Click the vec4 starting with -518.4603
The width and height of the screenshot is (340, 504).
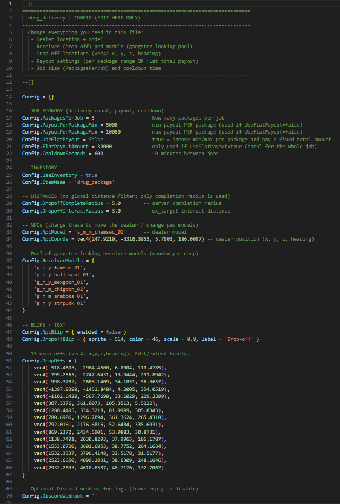coord(100,368)
